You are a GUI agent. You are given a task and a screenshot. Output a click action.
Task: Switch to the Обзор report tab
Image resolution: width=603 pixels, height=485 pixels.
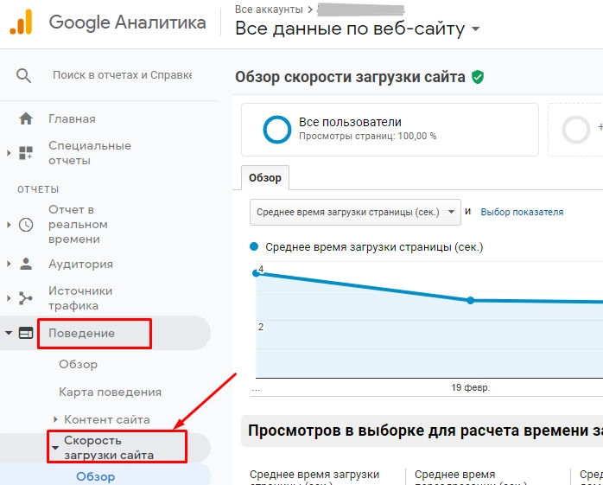tap(265, 178)
